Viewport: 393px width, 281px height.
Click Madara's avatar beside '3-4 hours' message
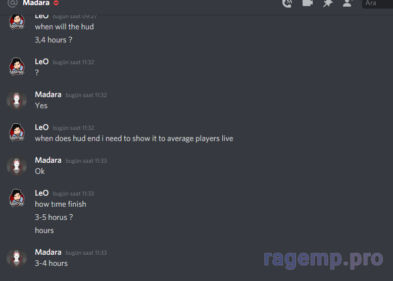click(17, 258)
